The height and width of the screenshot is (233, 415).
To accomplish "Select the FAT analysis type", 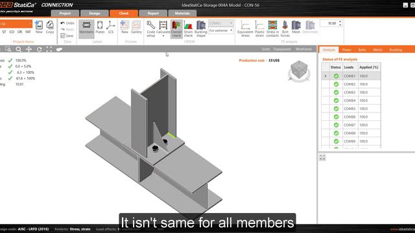I will click(28, 32).
